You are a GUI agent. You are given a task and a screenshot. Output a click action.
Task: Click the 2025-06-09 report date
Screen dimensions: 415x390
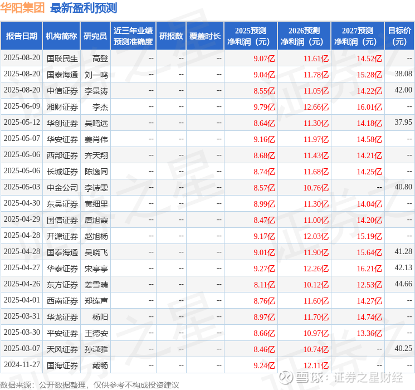click(x=22, y=106)
